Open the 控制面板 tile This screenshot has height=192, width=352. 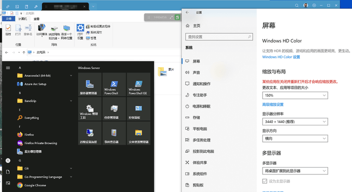point(138,109)
